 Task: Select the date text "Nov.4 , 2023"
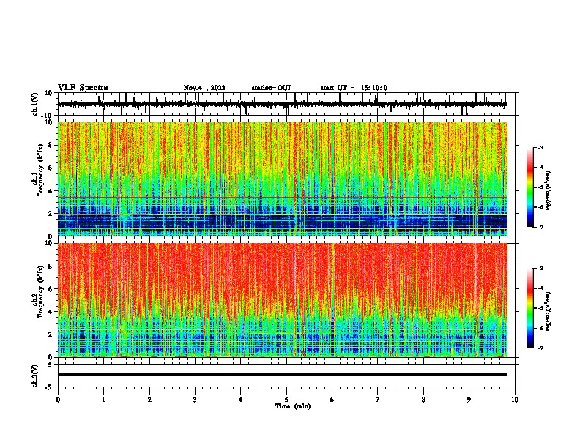click(204, 88)
